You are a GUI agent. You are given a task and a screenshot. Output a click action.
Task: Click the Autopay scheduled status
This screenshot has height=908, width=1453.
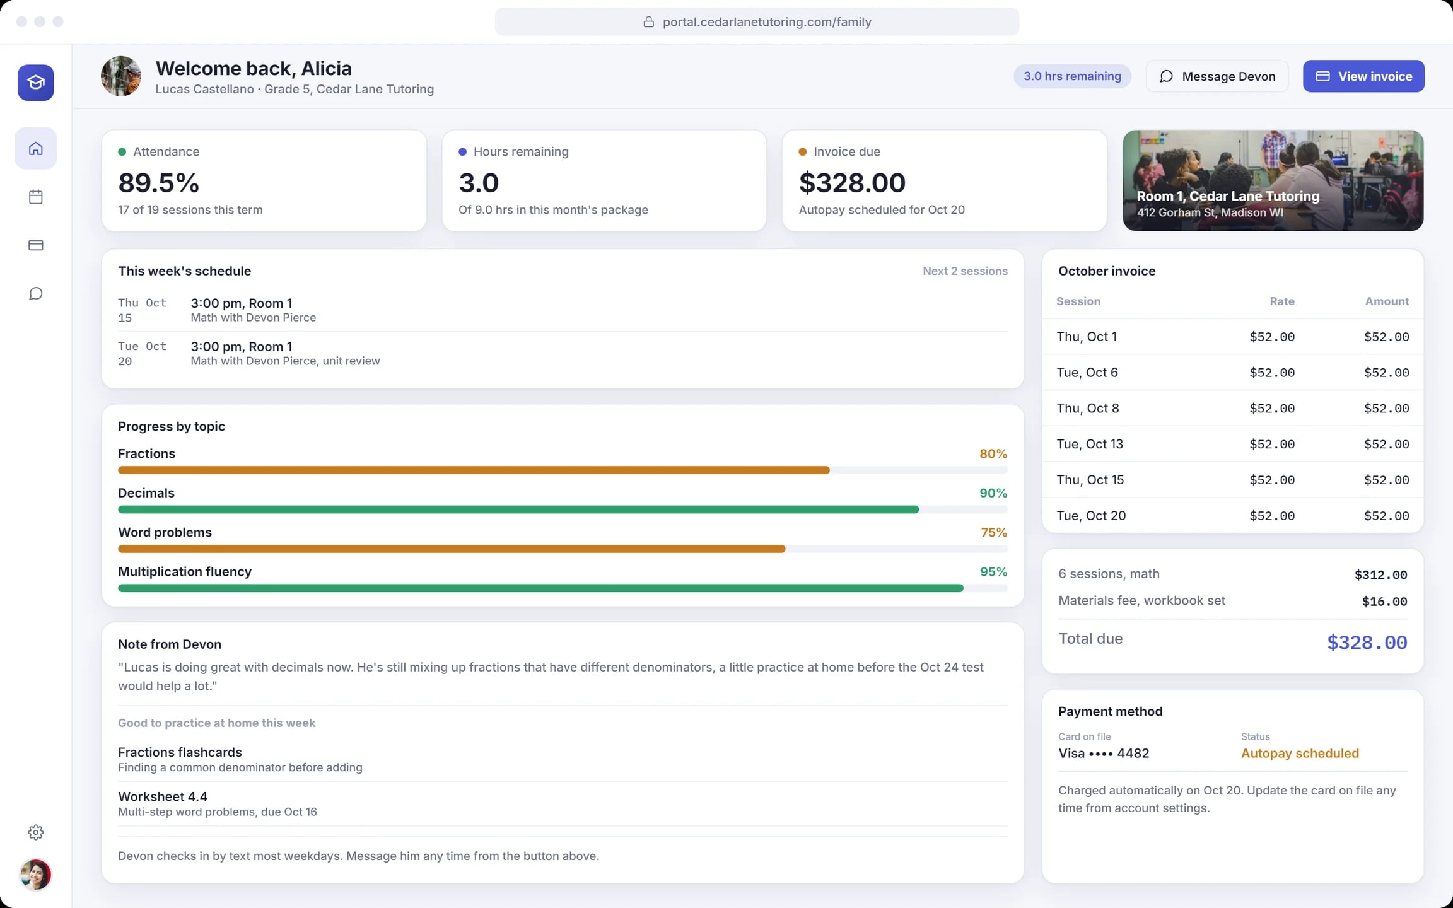click(x=1300, y=754)
